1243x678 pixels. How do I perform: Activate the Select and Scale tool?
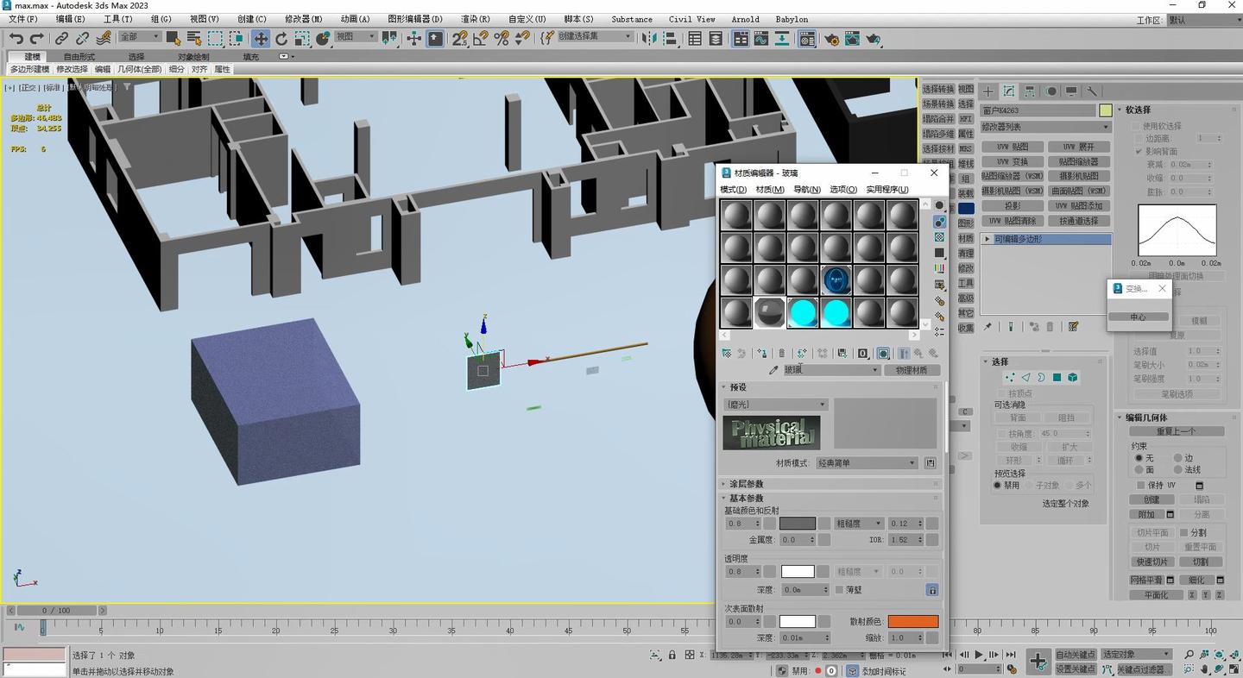coord(302,38)
